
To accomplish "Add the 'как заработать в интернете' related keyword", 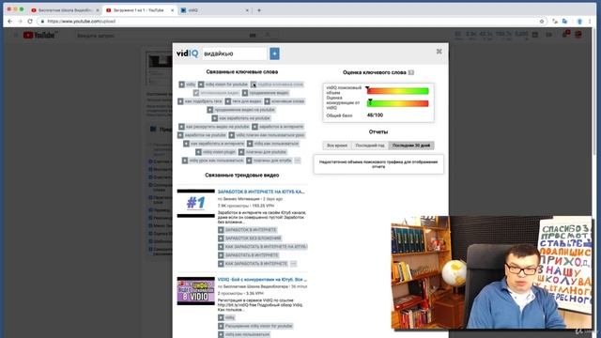I will pos(186,144).
